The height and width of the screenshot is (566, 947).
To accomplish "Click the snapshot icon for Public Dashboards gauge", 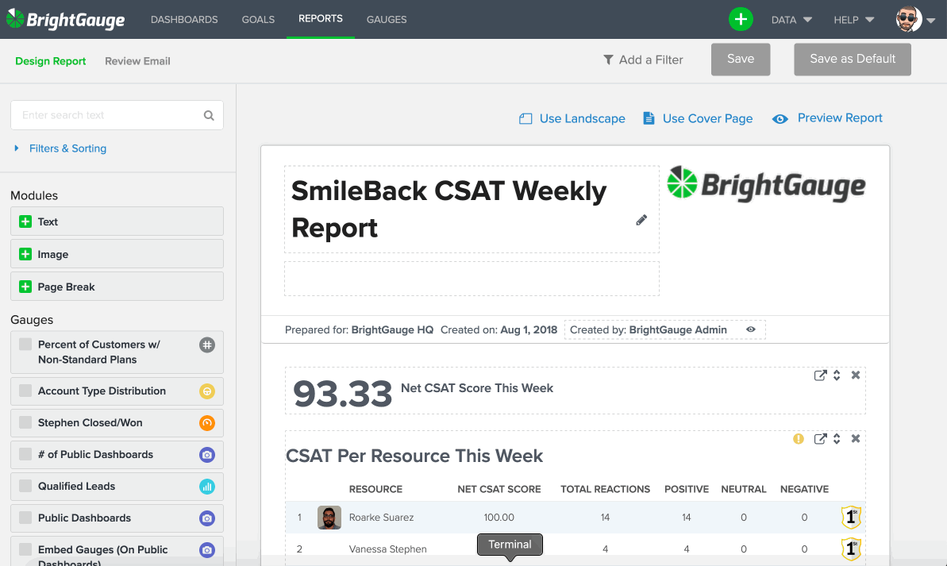I will [x=207, y=518].
